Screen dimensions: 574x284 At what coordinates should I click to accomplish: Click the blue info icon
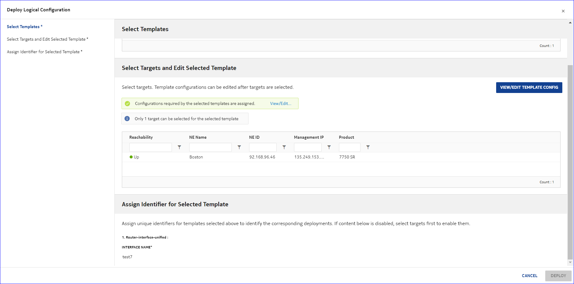click(127, 119)
